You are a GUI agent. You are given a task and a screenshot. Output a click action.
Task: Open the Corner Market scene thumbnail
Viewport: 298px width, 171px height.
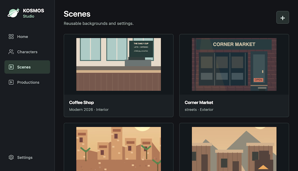(234, 64)
